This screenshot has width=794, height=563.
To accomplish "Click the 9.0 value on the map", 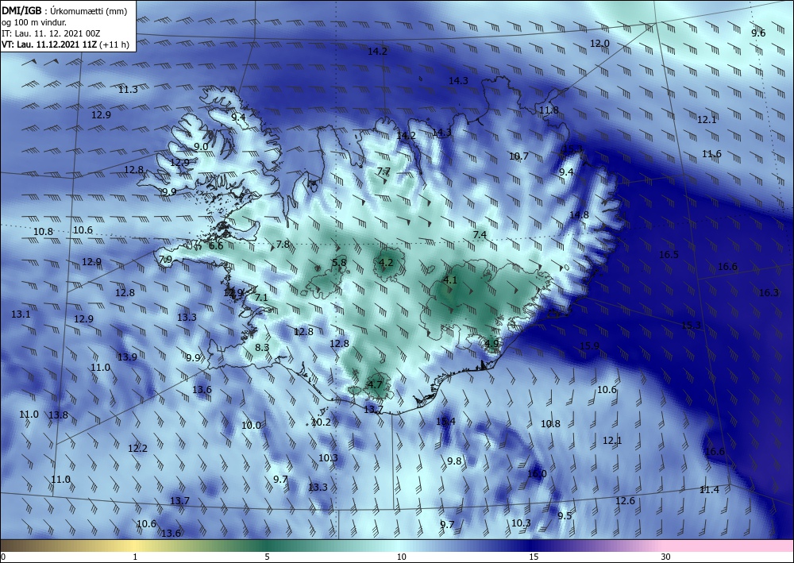I will click(201, 147).
